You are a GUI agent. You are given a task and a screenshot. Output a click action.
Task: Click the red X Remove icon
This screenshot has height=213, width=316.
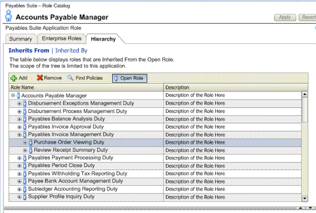[40, 78]
